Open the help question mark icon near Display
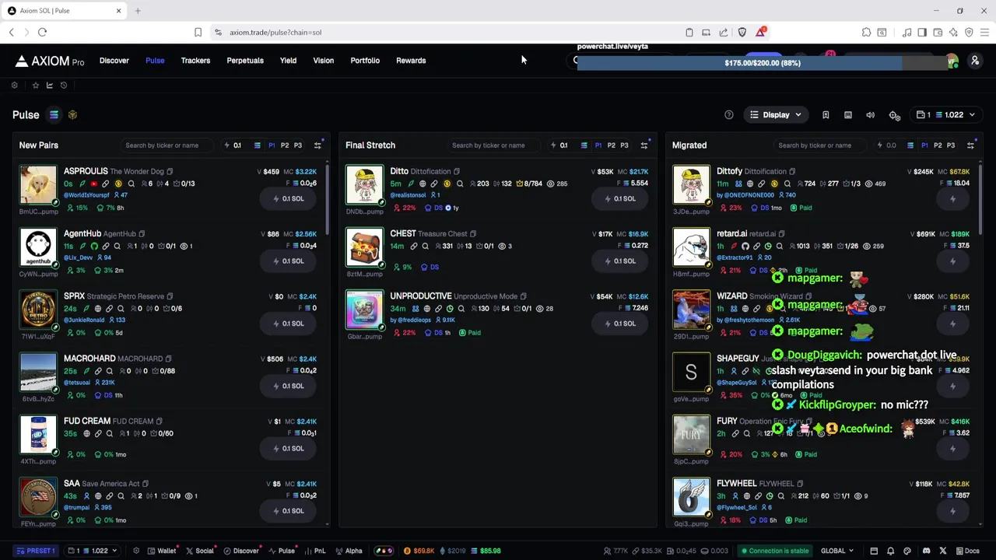This screenshot has width=996, height=560. [729, 115]
